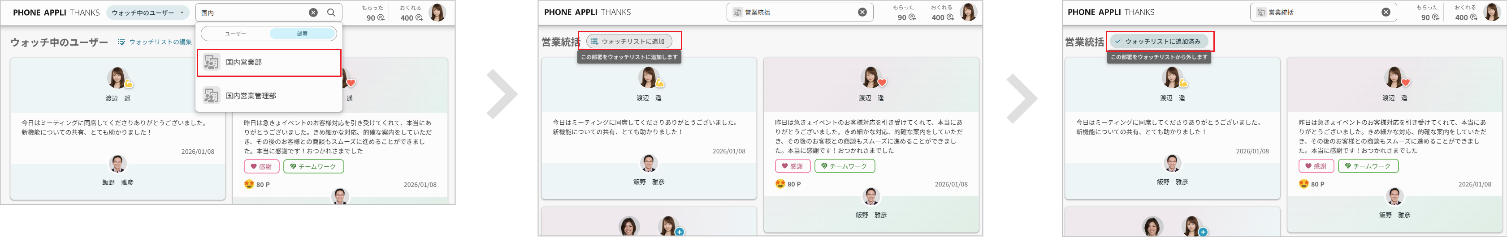The width and height of the screenshot is (1507, 237).
Task: Click the 感謝 heart tag in middle panel
Action: tap(792, 166)
